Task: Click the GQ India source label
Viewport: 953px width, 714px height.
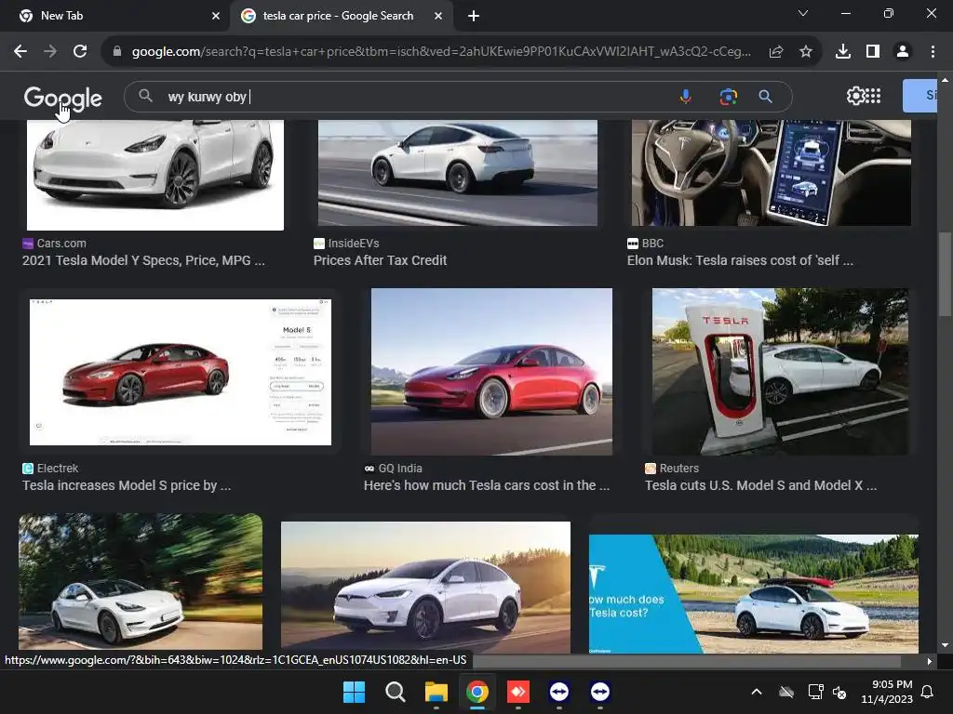Action: [400, 469]
